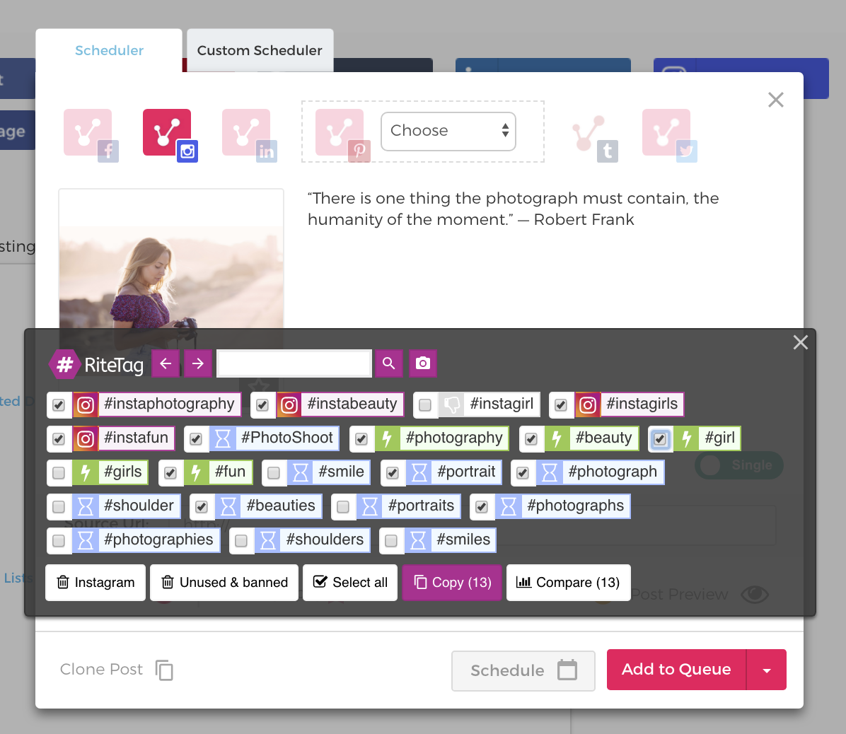The height and width of the screenshot is (734, 846).
Task: Click the lightning icon beside #beauty
Action: click(x=557, y=439)
